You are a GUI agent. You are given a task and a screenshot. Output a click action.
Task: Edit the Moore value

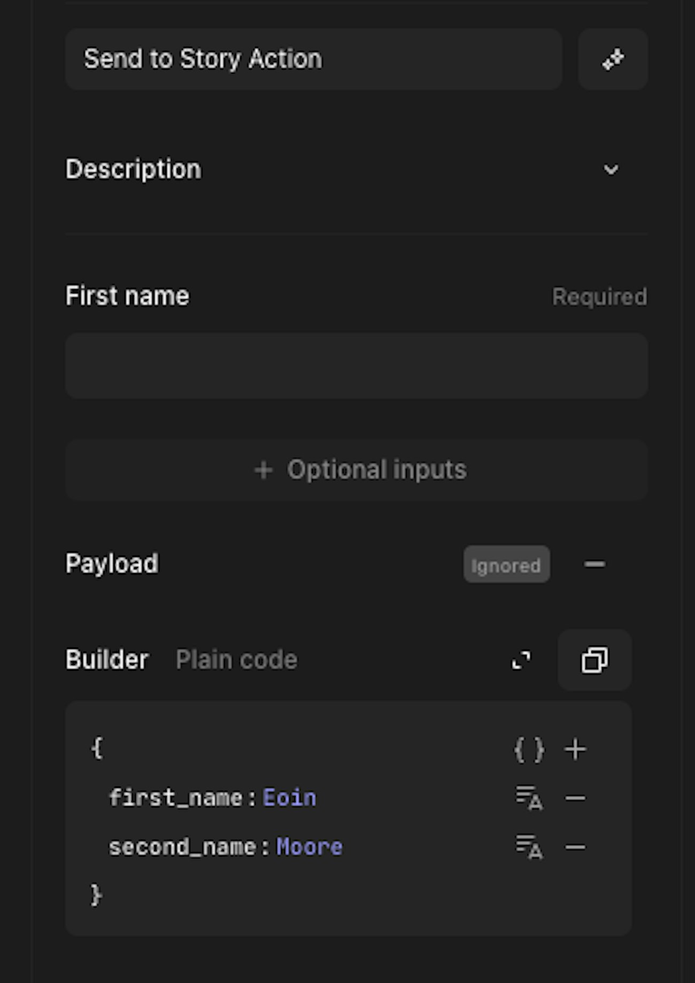pyautogui.click(x=309, y=847)
